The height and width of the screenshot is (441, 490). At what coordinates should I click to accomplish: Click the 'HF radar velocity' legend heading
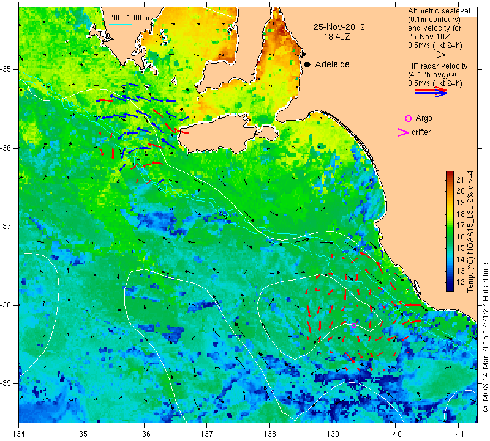[x=437, y=66]
